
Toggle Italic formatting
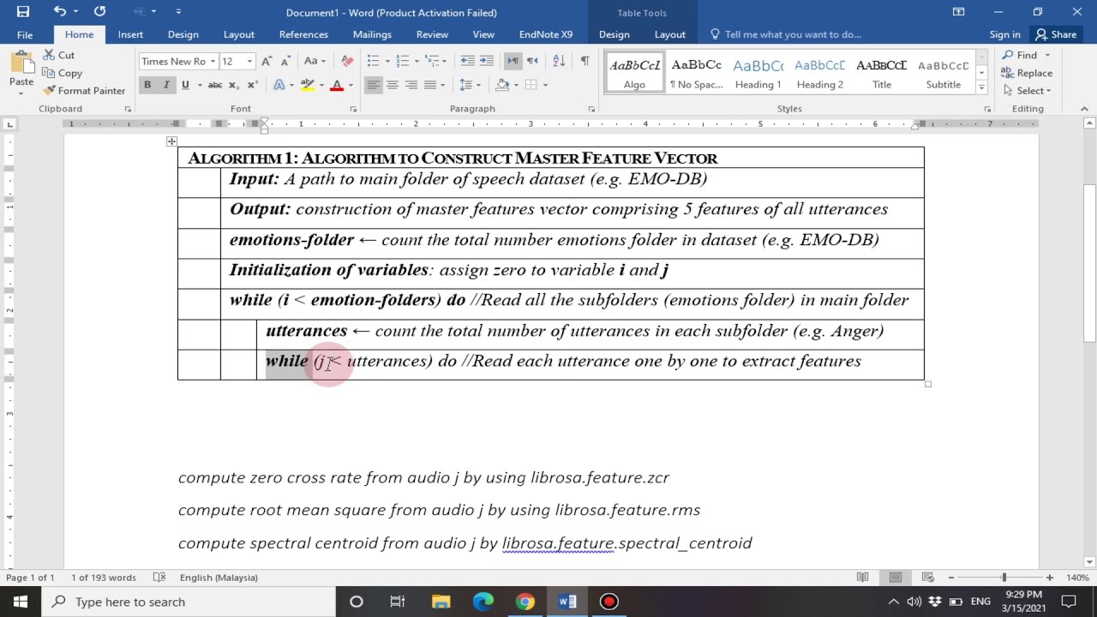(x=166, y=85)
